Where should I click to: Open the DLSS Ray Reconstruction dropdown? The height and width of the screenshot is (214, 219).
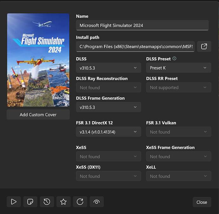point(109,88)
